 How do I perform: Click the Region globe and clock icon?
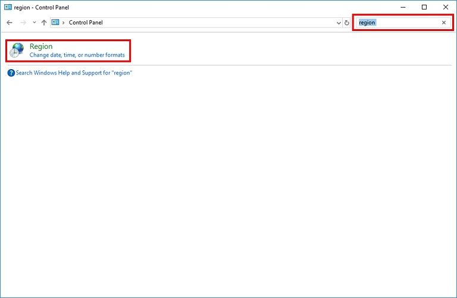tap(18, 50)
